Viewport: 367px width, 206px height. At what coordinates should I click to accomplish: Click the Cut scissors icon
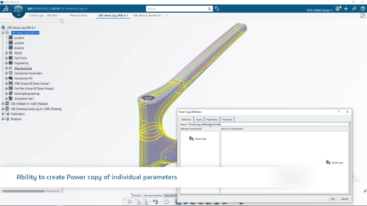[x=131, y=202]
